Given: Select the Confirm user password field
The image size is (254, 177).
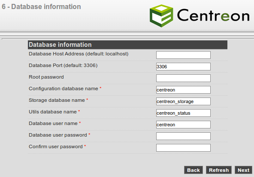Looking at the screenshot, I should pyautogui.click(x=183, y=148).
